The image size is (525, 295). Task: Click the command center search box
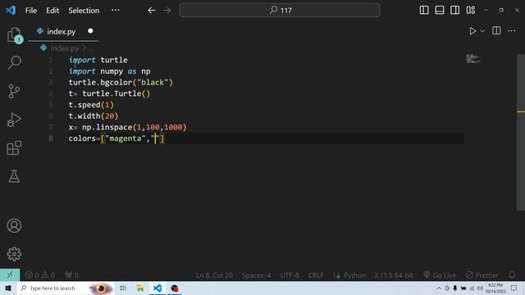280,11
